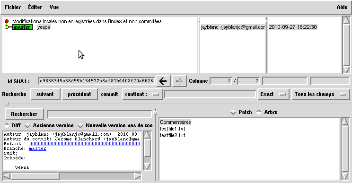Follow the Enfant all-zeros SHA link
The width and height of the screenshot is (352, 183).
tap(85, 144)
